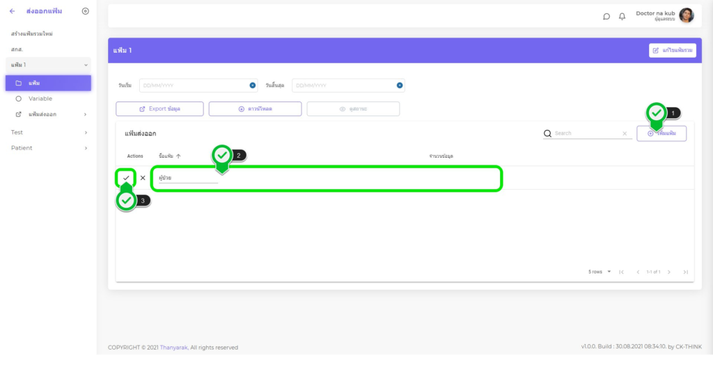This screenshot has width=713, height=365.
Task: Collapse the แฟ้ม 1 sidebar section
Action: (x=86, y=65)
